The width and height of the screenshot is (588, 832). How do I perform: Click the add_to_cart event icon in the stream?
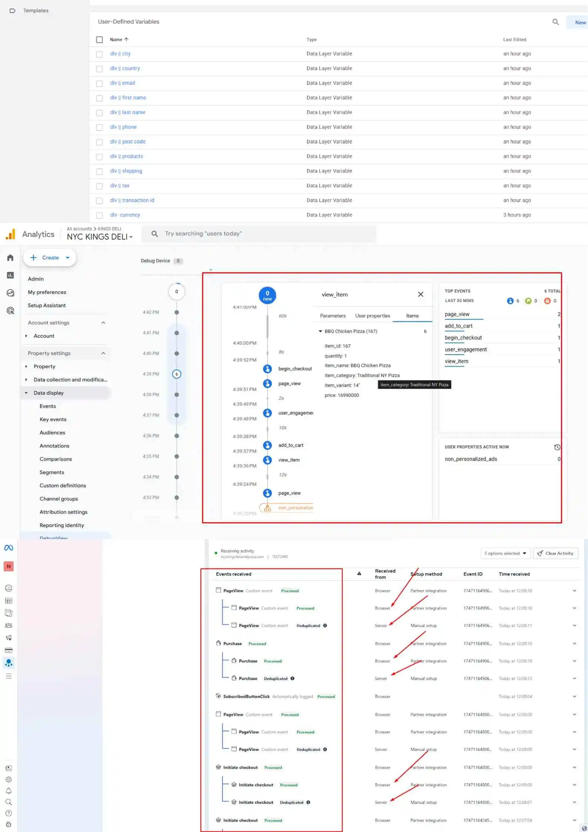268,445
